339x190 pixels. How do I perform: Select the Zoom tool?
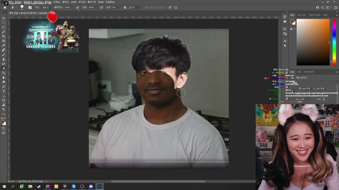click(x=4, y=109)
